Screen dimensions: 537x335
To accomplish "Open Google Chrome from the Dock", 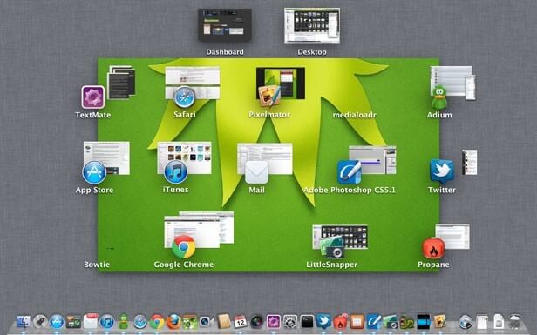I will pyautogui.click(x=157, y=322).
